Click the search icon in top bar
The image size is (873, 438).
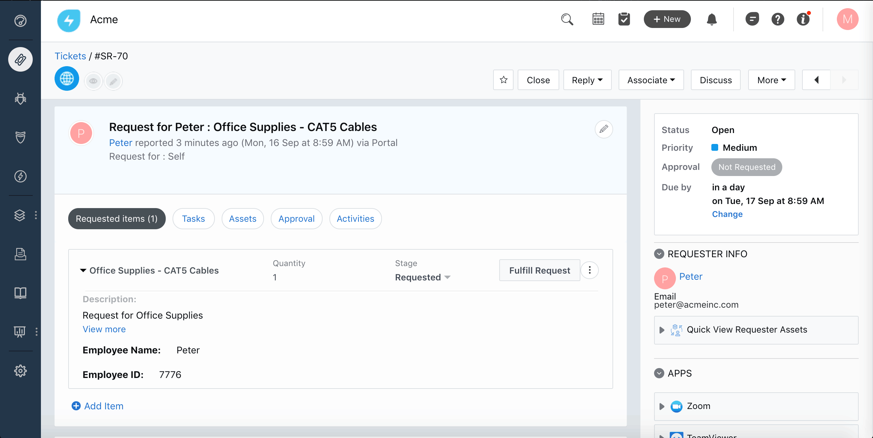click(x=566, y=19)
